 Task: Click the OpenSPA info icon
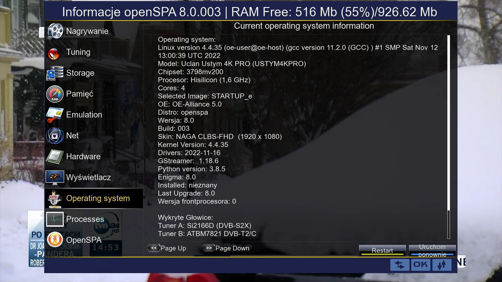point(55,240)
